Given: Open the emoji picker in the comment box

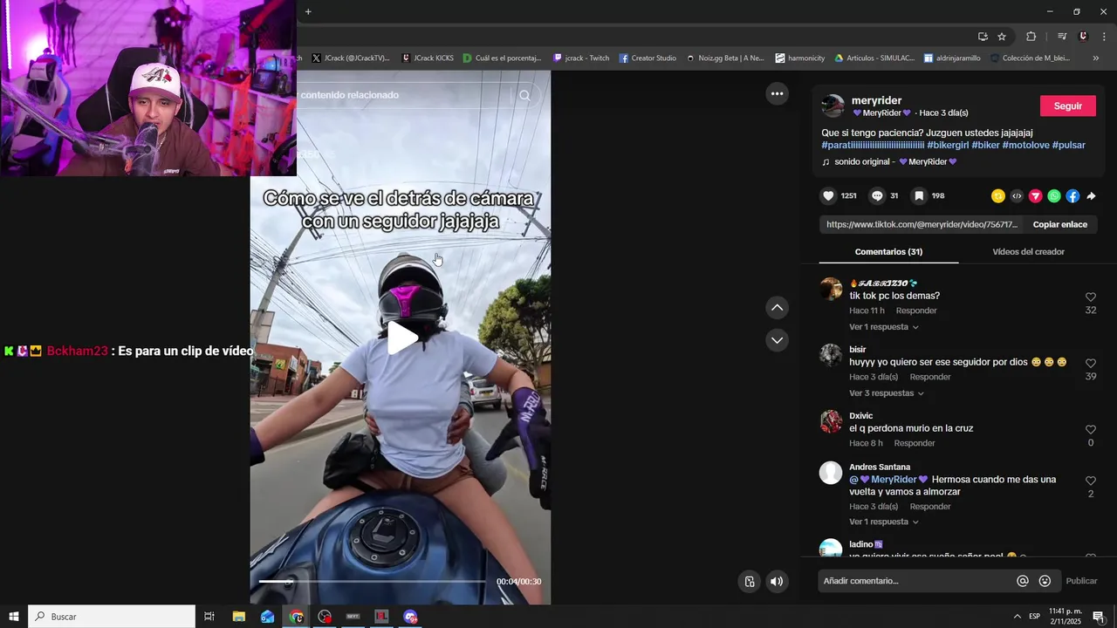Looking at the screenshot, I should tap(1045, 581).
